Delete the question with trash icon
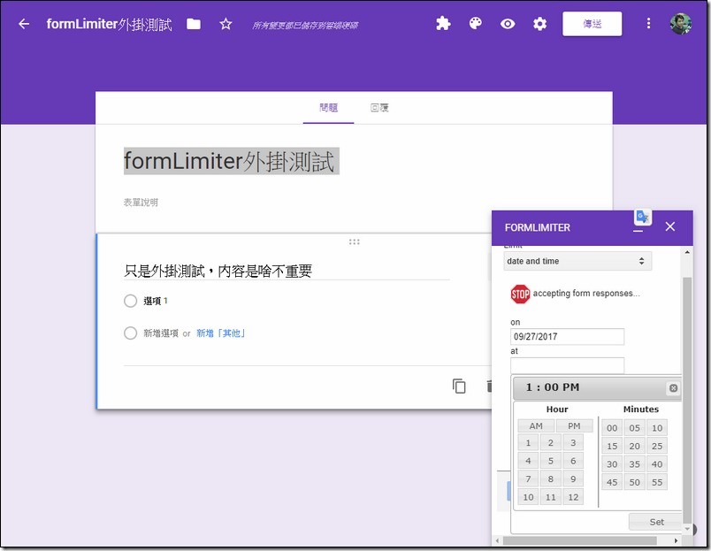Viewport: 711px width, 551px height. (489, 386)
